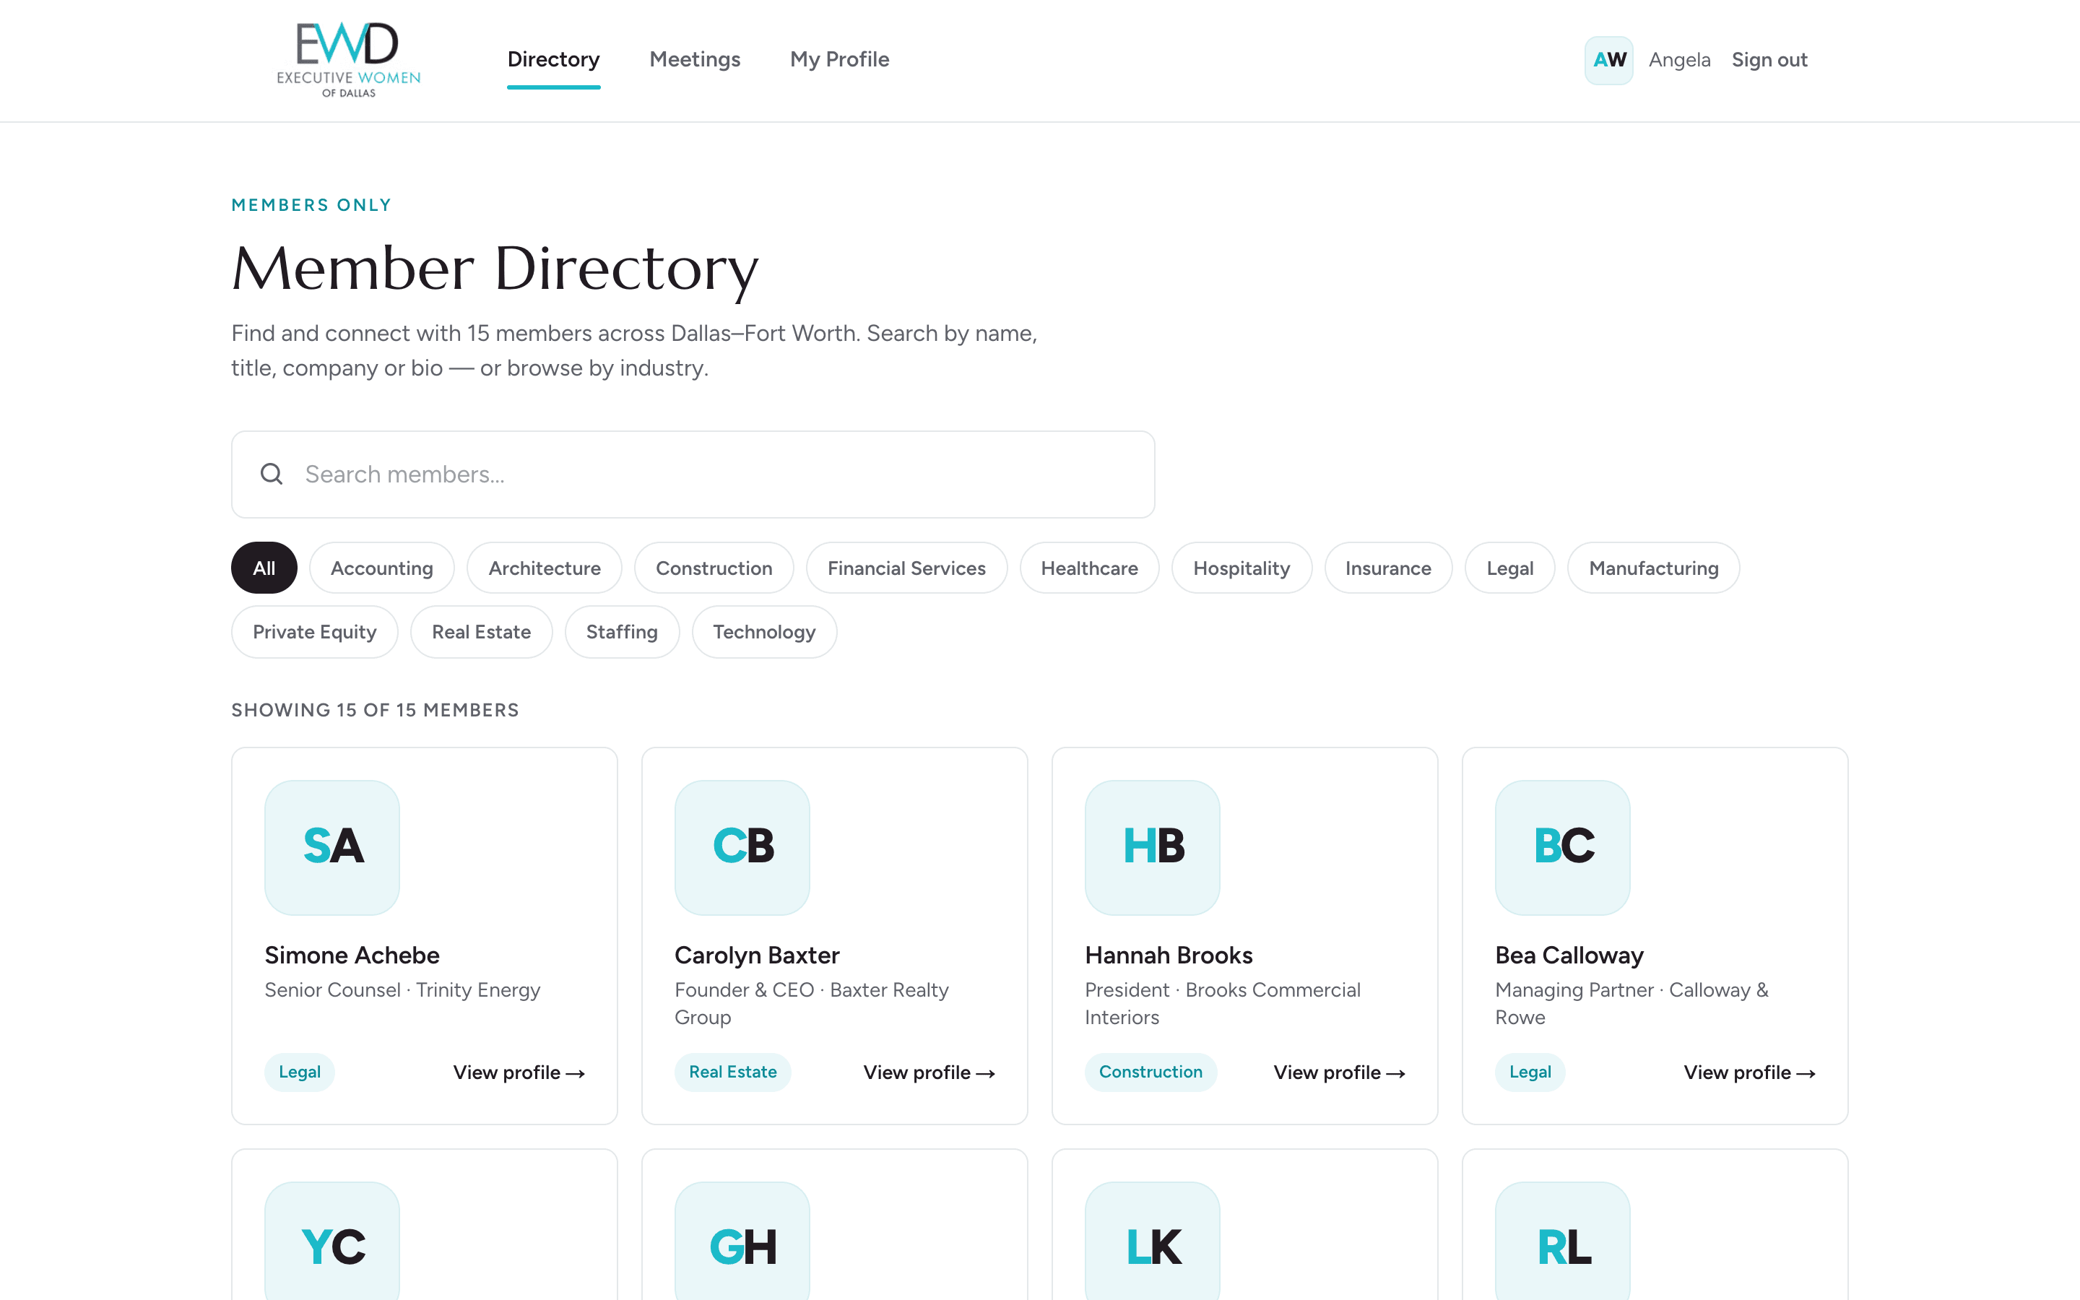Click the Member Directory heading

(x=495, y=269)
